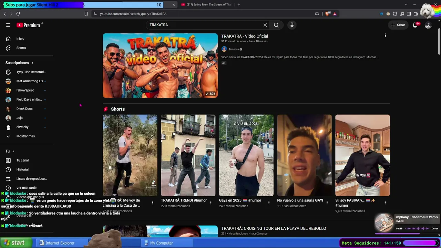Expand the Tú section

pyautogui.click(x=10, y=151)
